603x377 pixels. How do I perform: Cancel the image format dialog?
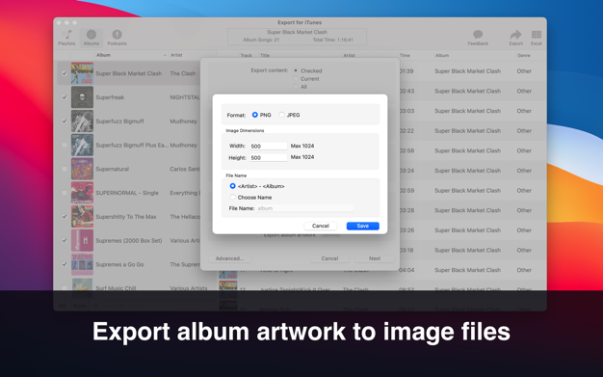click(321, 226)
